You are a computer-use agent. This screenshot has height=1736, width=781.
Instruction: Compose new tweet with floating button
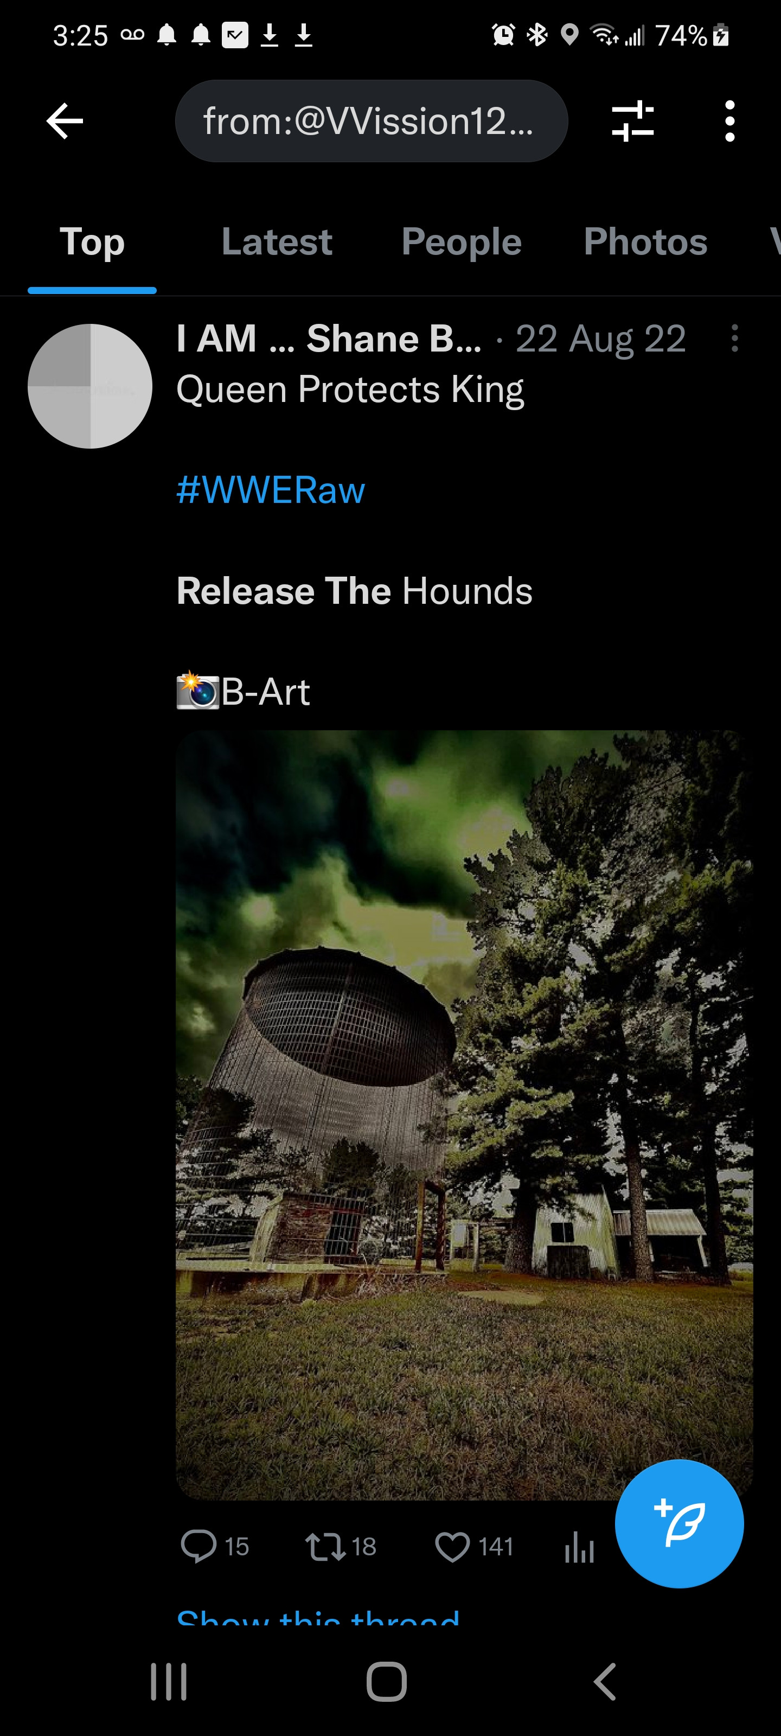pyautogui.click(x=679, y=1523)
